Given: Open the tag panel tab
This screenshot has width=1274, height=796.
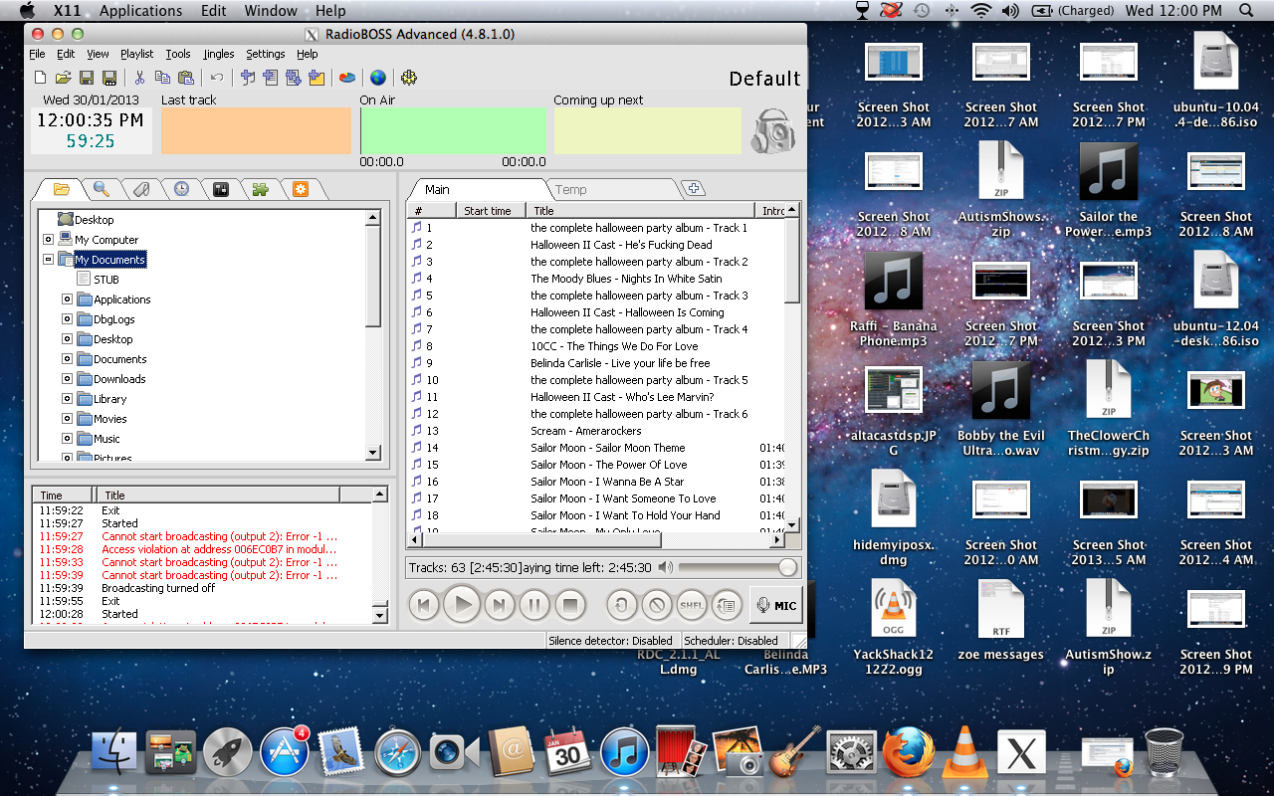Looking at the screenshot, I should (141, 189).
